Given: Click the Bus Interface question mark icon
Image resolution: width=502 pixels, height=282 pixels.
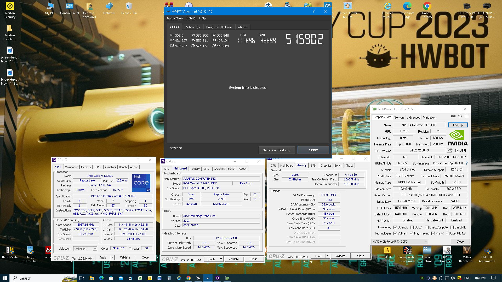Looking at the screenshot, I should (x=467, y=163).
